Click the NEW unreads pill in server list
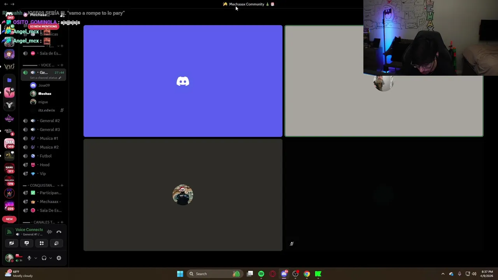Image resolution: width=498 pixels, height=280 pixels. click(9, 219)
